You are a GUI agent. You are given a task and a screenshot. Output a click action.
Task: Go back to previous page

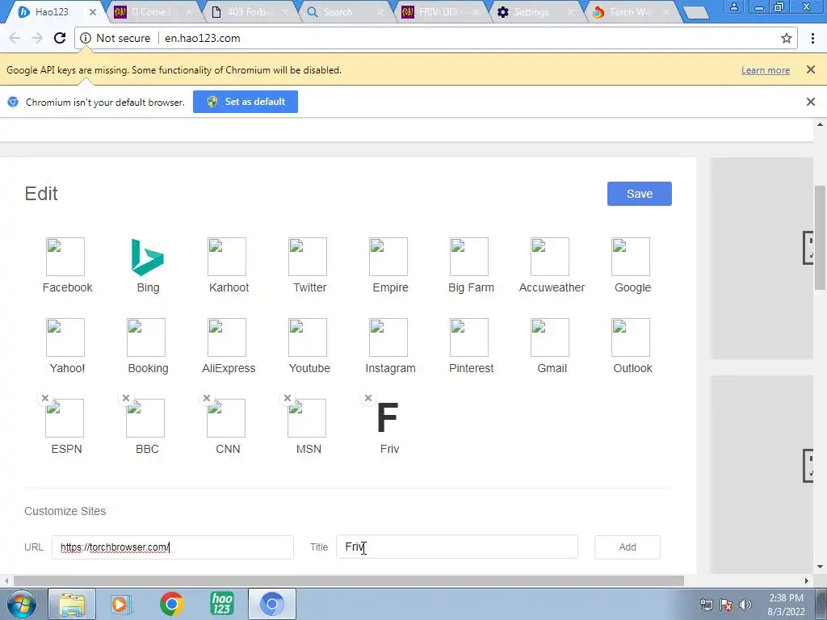[x=15, y=38]
